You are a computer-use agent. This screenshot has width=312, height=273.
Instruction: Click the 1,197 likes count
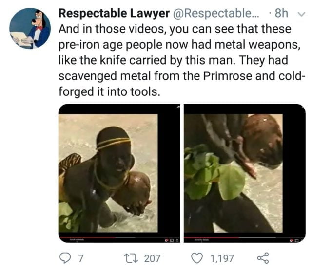222,258
